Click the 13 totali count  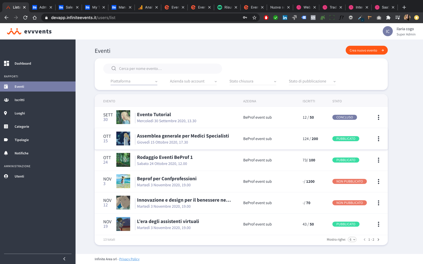click(x=109, y=240)
